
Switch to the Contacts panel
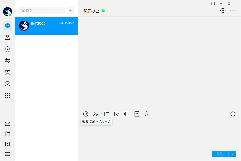[8, 37]
